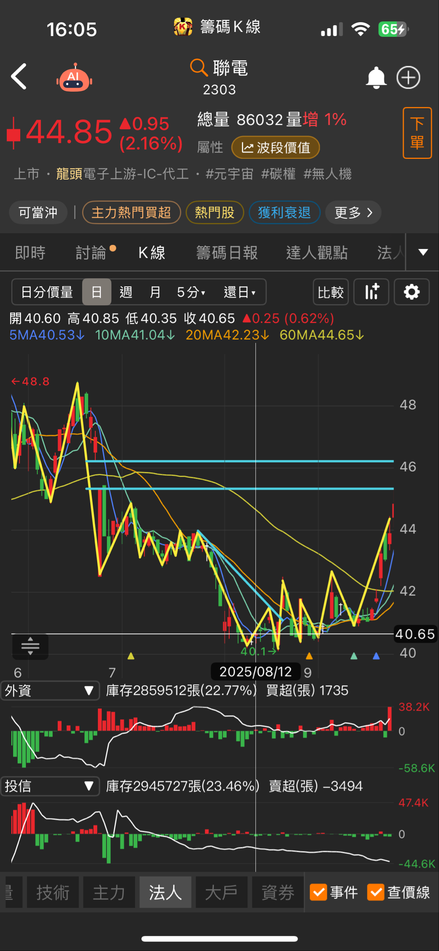The image size is (439, 951).
Task: Select the 熱門股 tag
Action: (x=215, y=213)
